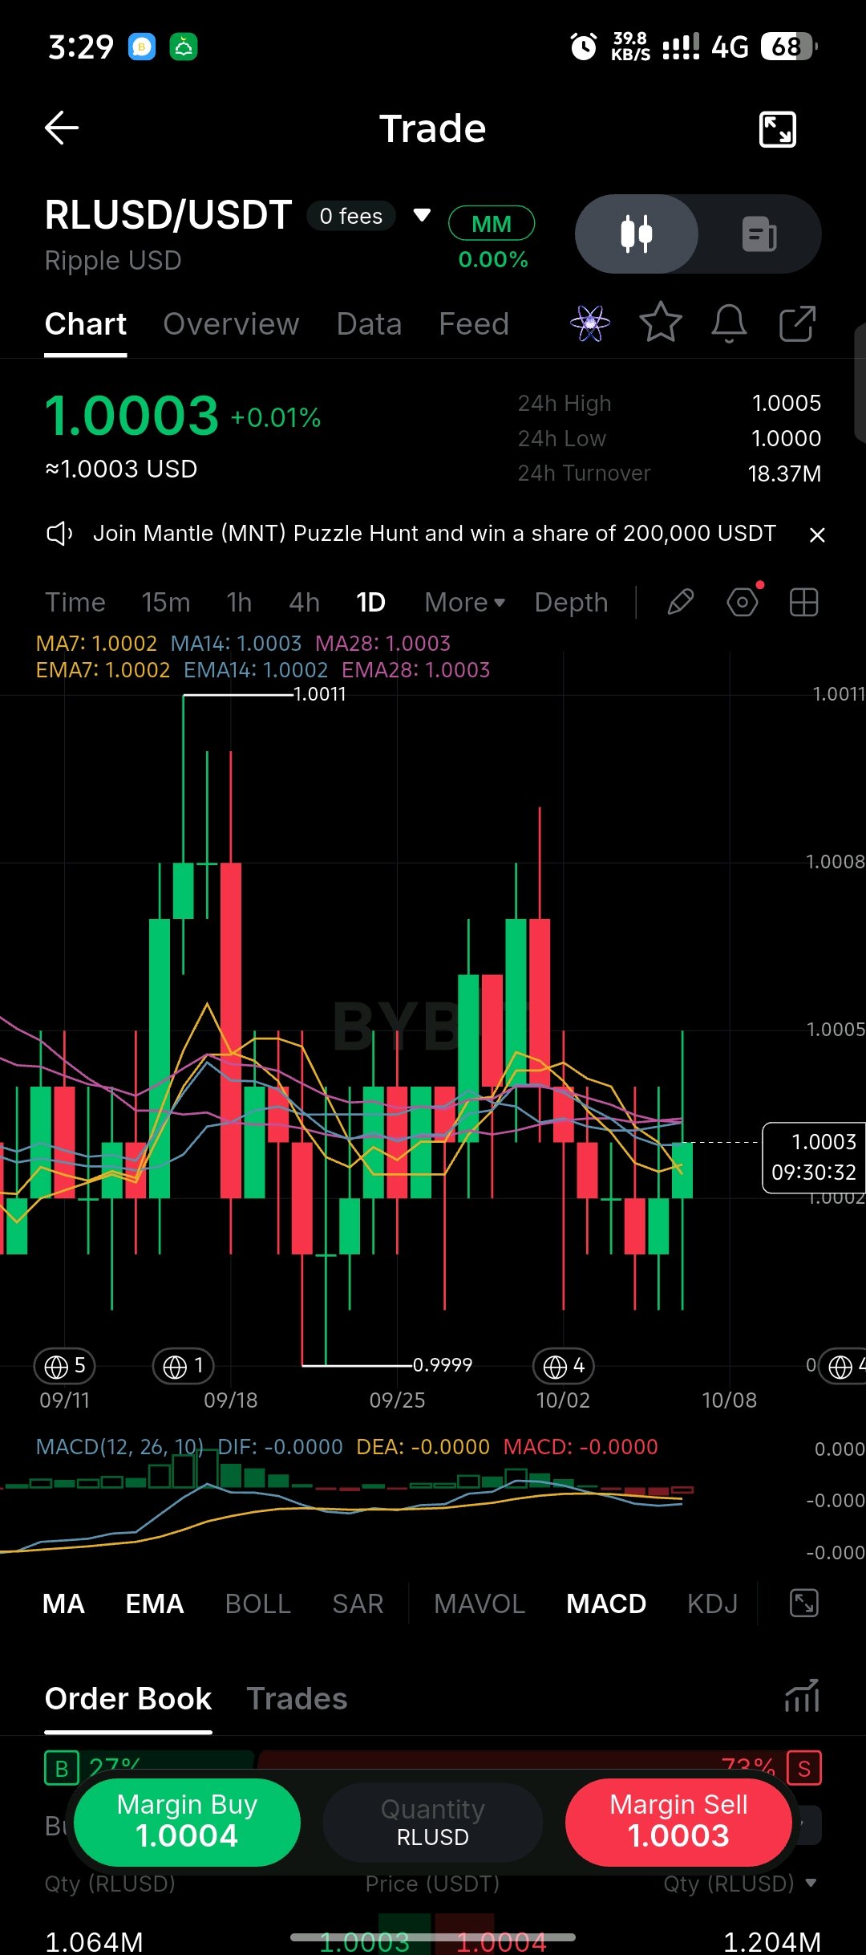This screenshot has height=1955, width=866.
Task: Open the MM margin badge
Action: pos(492,223)
